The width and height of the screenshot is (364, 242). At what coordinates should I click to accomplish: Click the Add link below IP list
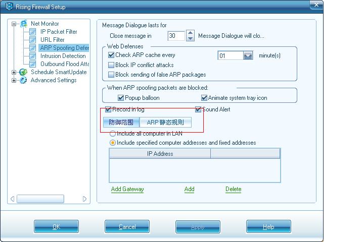[x=189, y=189]
